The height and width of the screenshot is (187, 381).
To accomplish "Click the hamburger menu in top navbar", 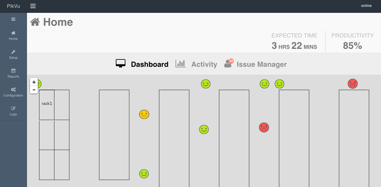I will [x=33, y=6].
